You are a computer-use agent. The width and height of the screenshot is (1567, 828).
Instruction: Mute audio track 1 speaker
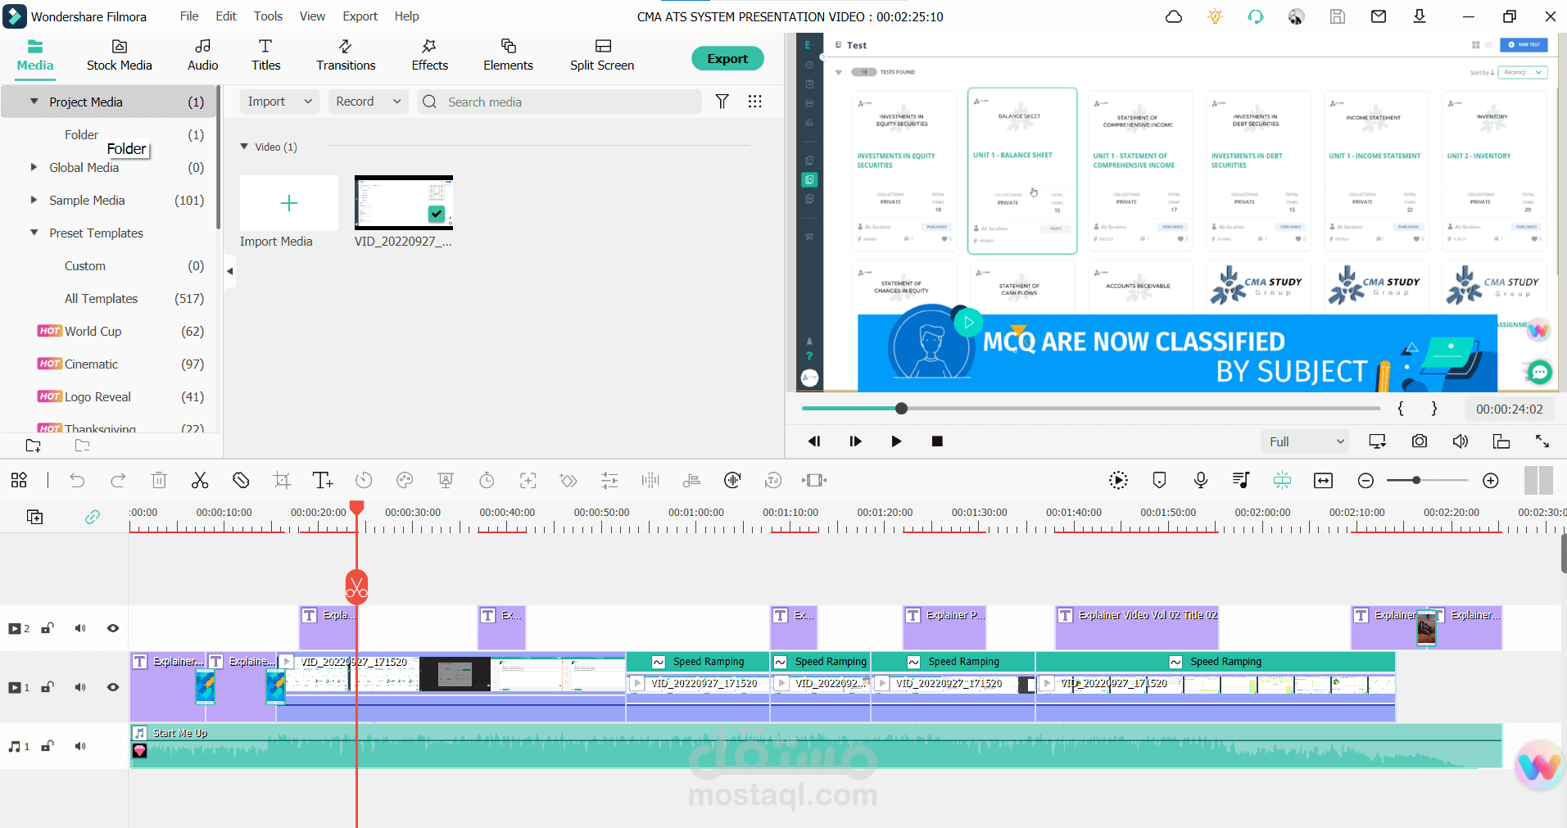[x=80, y=746]
